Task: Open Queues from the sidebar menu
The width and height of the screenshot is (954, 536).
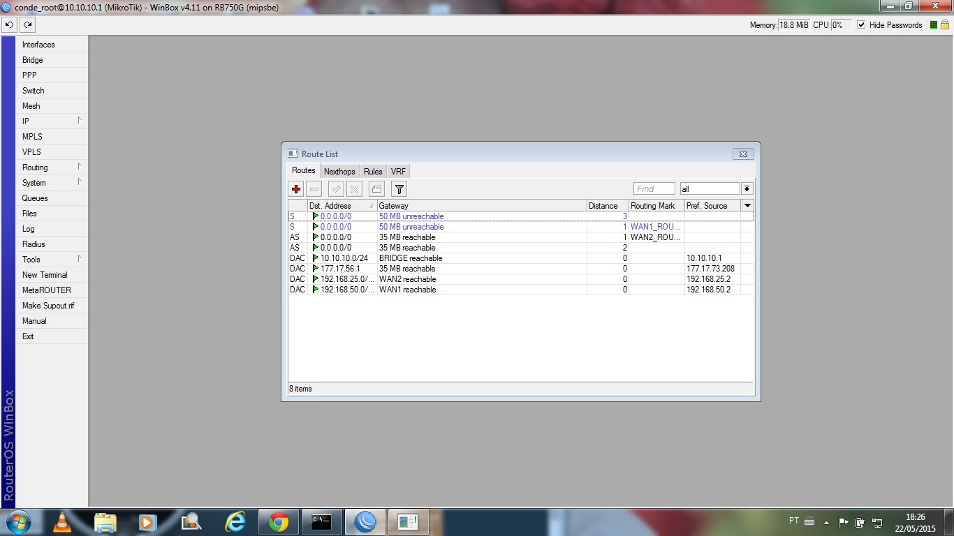Action: pos(52,198)
